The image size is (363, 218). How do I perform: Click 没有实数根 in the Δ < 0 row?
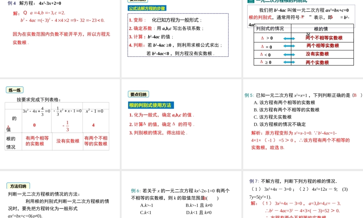point(317,54)
